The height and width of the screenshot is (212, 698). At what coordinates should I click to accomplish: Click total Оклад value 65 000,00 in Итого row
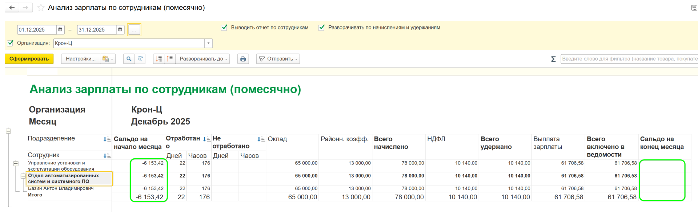coord(302,197)
